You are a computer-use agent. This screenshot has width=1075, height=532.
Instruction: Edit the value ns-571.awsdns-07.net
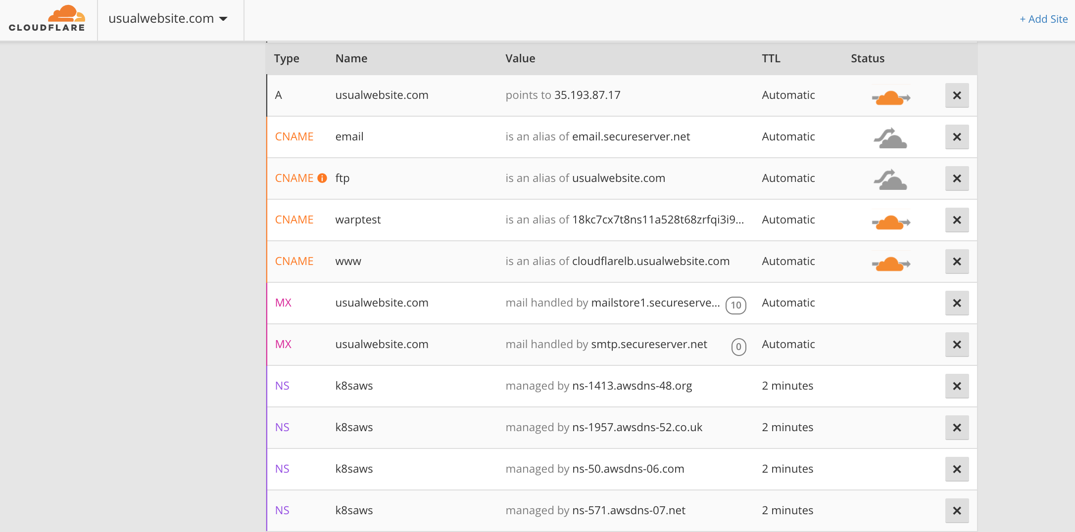[629, 510]
